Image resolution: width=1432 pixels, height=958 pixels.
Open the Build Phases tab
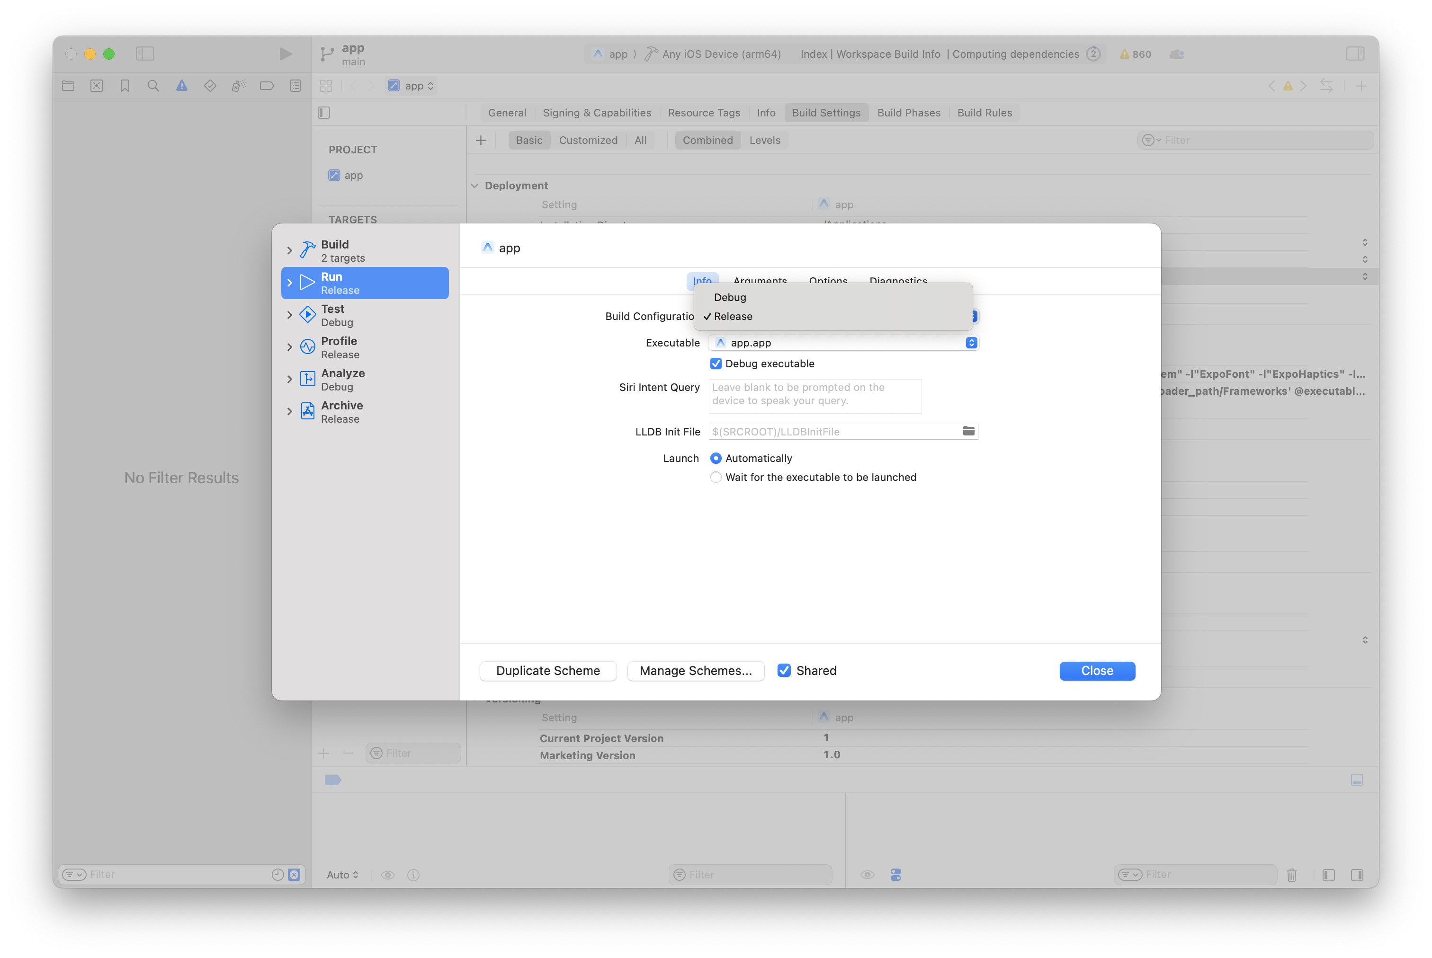point(909,113)
